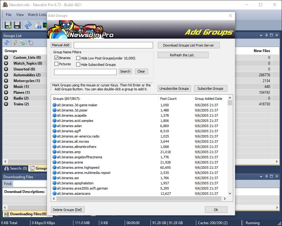Expand the Planes group folder

[6, 92]
